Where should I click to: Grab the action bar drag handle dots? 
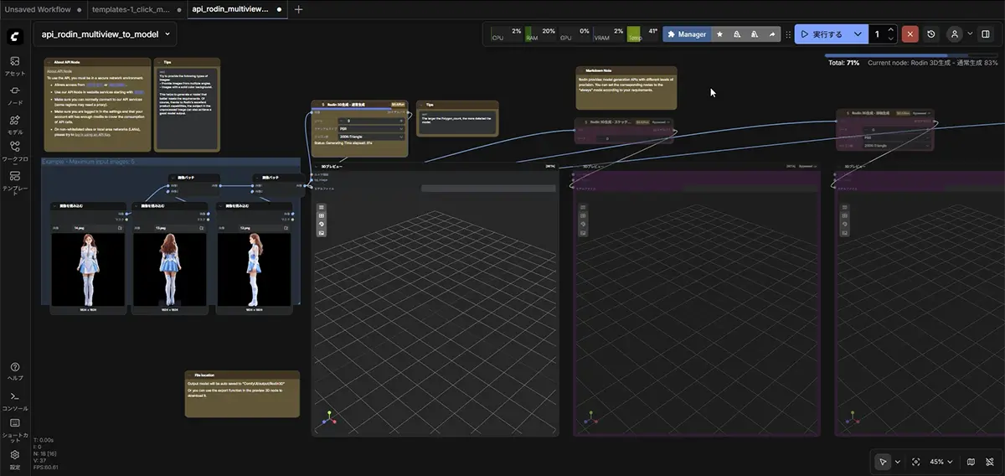tap(788, 34)
